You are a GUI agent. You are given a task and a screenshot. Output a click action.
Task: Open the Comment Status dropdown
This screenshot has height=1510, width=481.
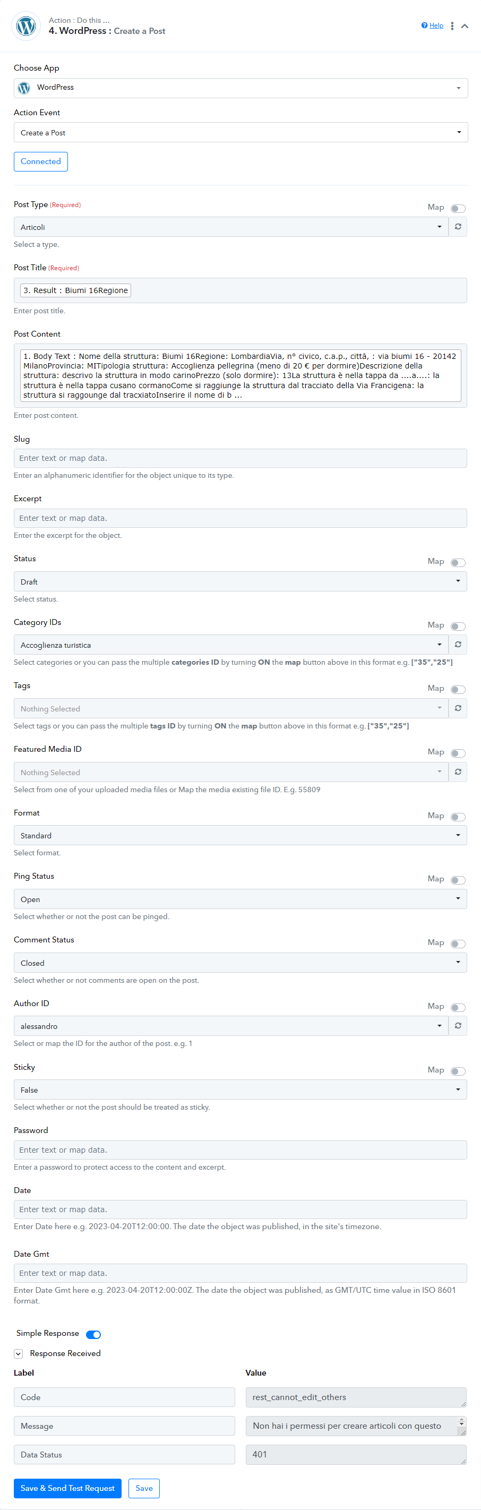240,963
